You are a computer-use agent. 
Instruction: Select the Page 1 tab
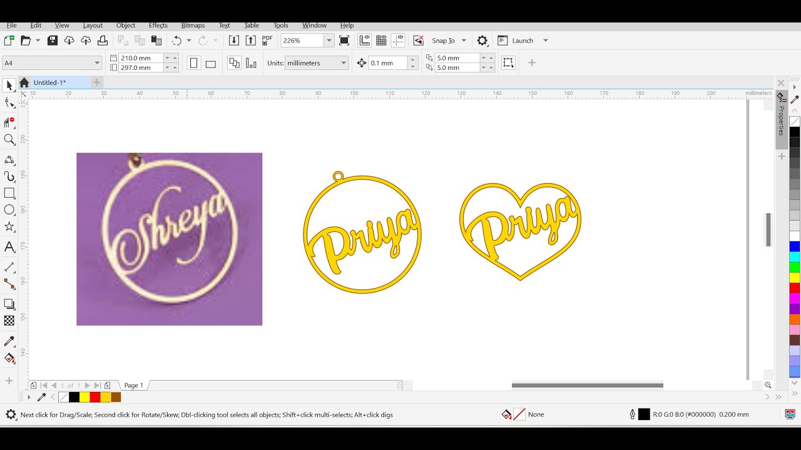134,386
